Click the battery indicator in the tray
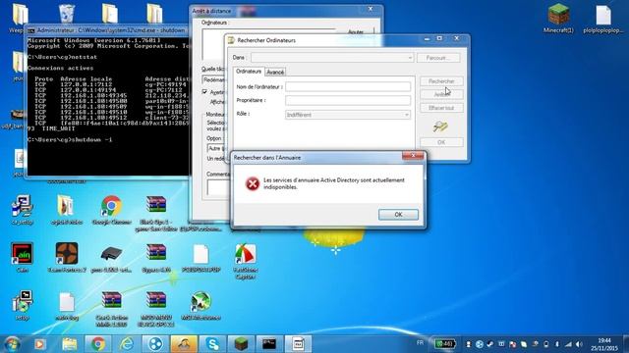 click(445, 344)
